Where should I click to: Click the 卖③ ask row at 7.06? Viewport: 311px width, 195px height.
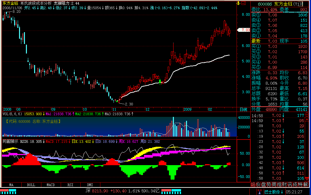tap(280, 25)
